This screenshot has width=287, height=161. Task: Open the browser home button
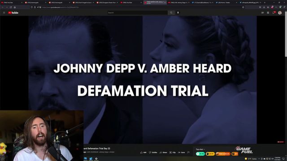(x=15, y=7)
